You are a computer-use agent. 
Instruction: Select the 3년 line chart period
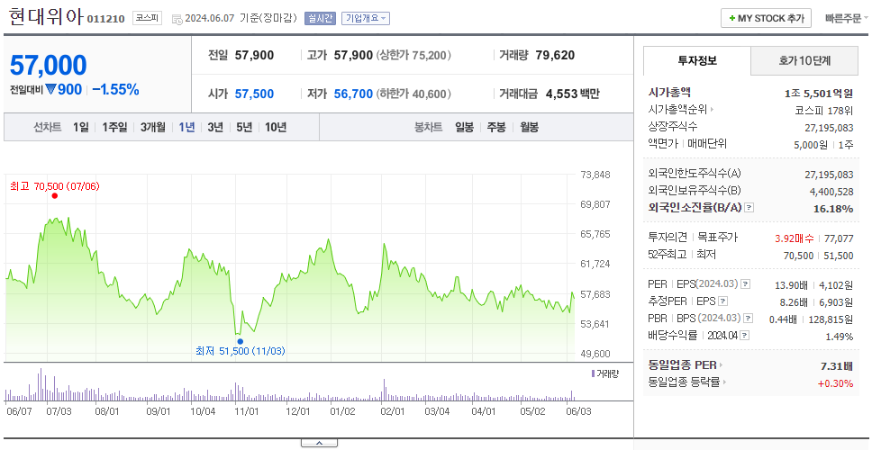coord(215,127)
